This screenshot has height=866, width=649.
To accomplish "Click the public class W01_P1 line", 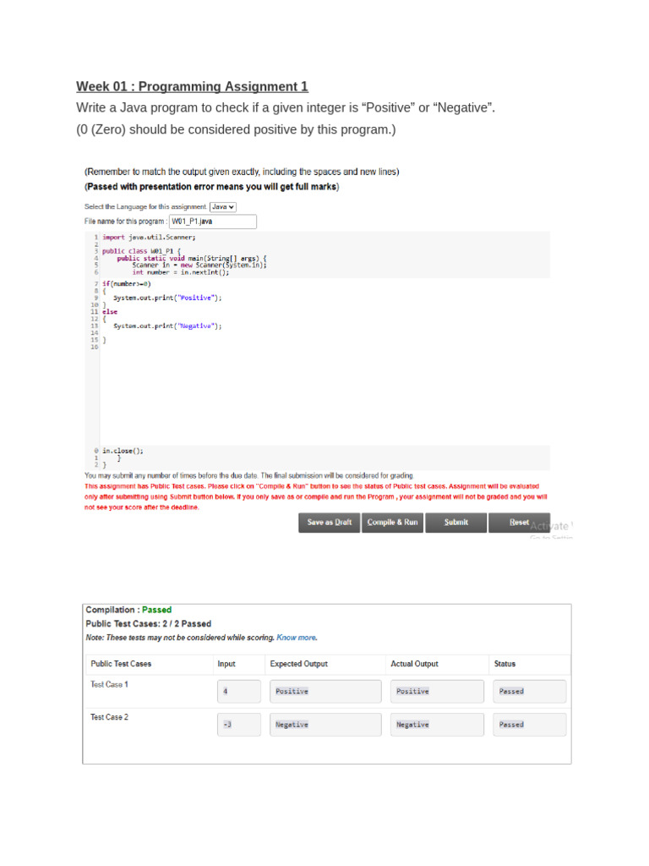I will point(141,251).
